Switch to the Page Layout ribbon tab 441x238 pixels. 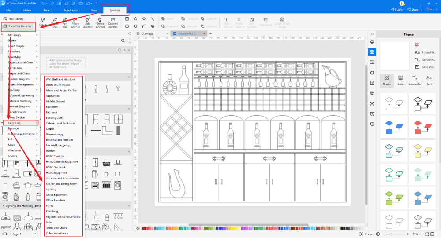coord(71,10)
